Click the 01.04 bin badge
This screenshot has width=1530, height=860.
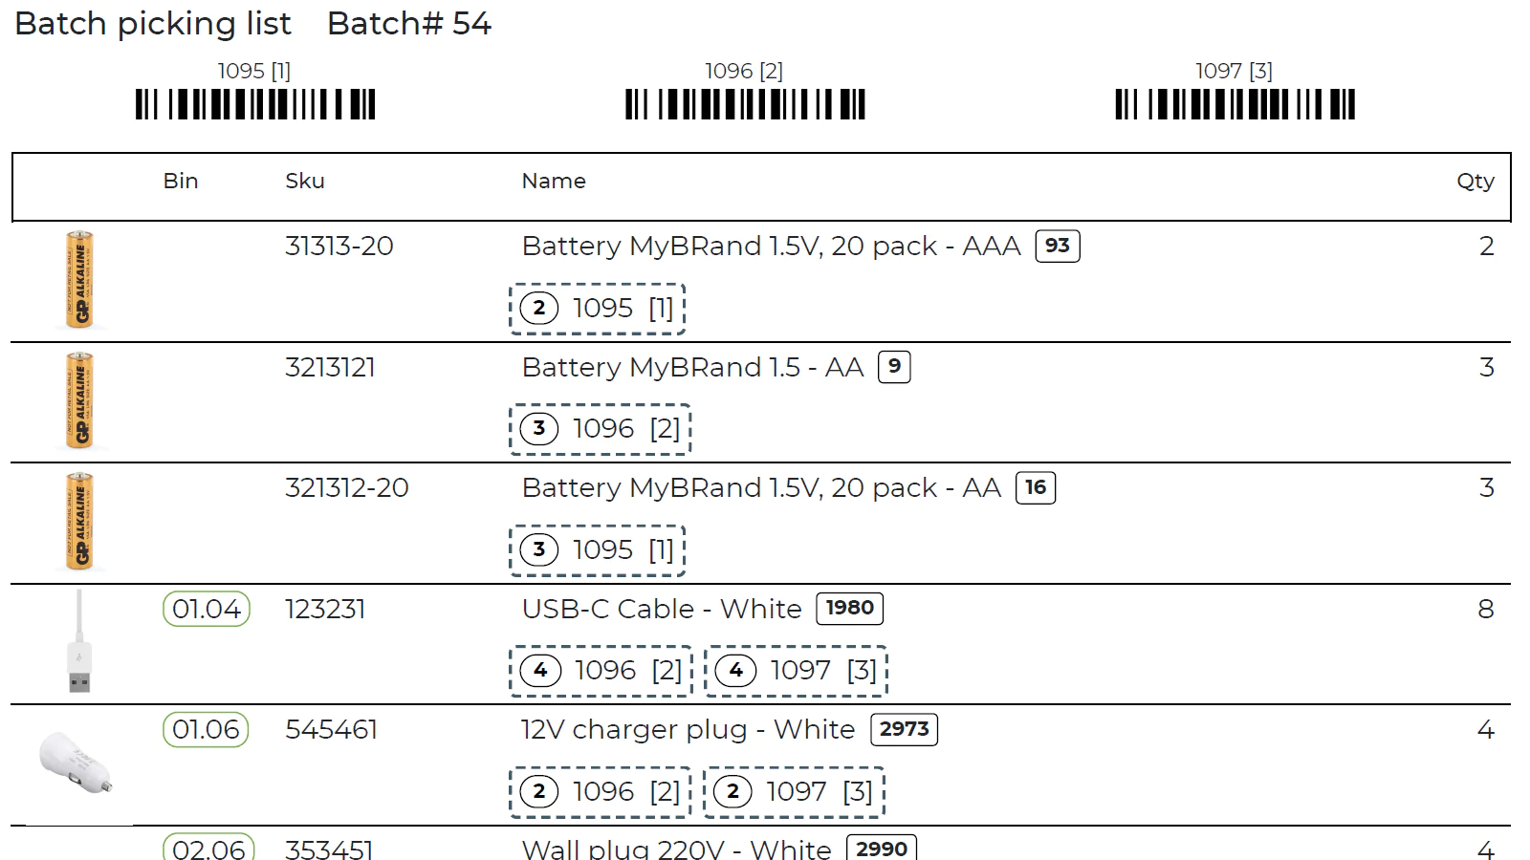point(207,609)
